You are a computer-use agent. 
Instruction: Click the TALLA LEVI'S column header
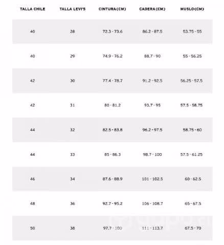(x=73, y=9)
